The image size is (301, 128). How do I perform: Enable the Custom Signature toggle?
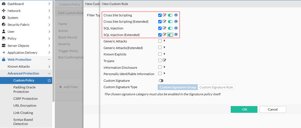pos(161,81)
